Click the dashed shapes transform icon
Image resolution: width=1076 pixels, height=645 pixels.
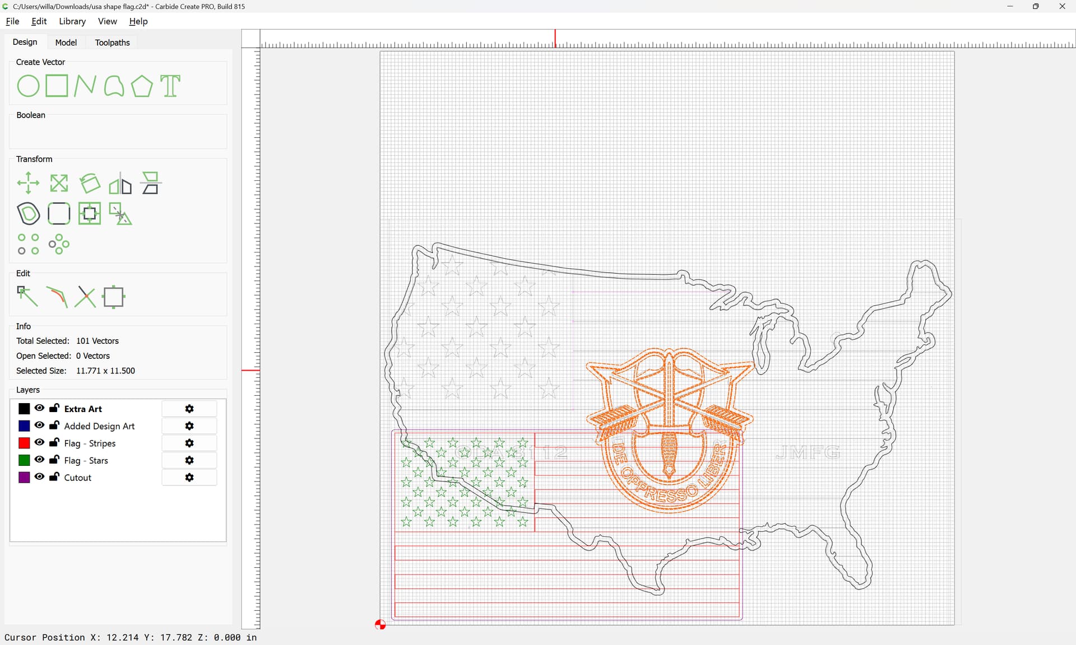click(120, 214)
